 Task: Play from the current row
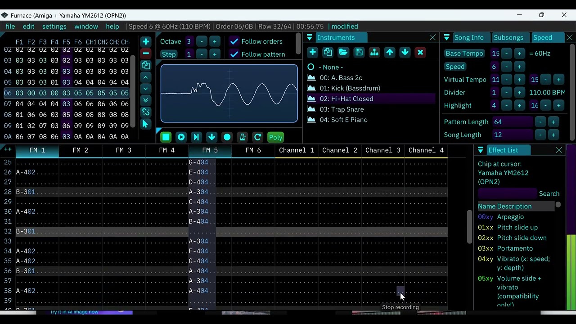point(196,137)
